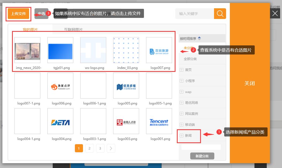
Task: Click the grid icon beside 网站案例
Action: coord(181,114)
